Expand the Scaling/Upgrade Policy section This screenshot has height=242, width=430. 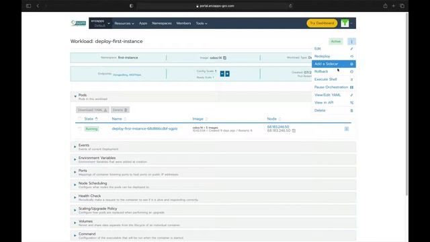(x=75, y=210)
